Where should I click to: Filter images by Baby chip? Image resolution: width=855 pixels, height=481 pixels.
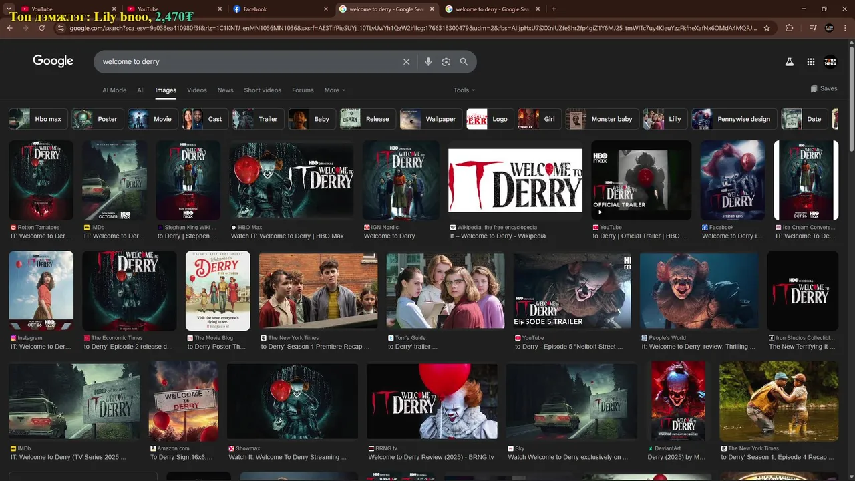(312, 119)
